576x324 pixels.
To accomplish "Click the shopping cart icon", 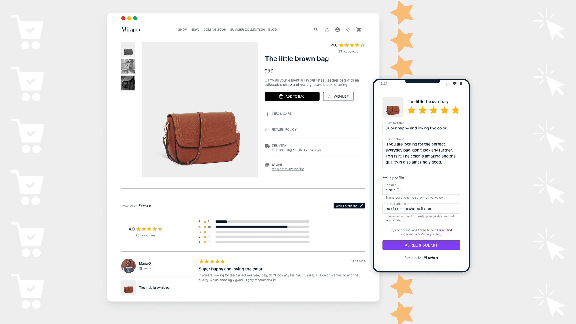I will pyautogui.click(x=359, y=29).
